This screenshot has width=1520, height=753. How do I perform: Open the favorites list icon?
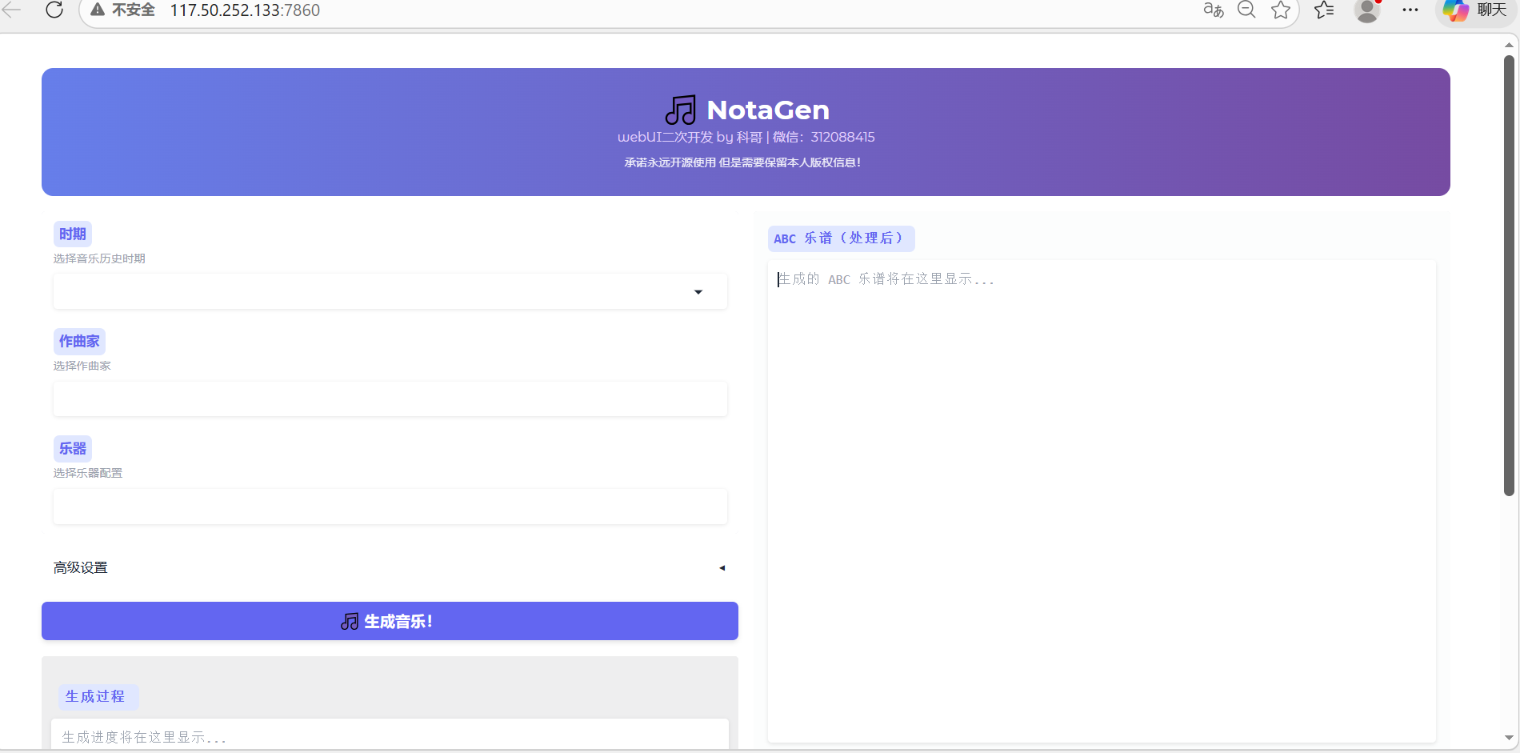click(x=1324, y=10)
